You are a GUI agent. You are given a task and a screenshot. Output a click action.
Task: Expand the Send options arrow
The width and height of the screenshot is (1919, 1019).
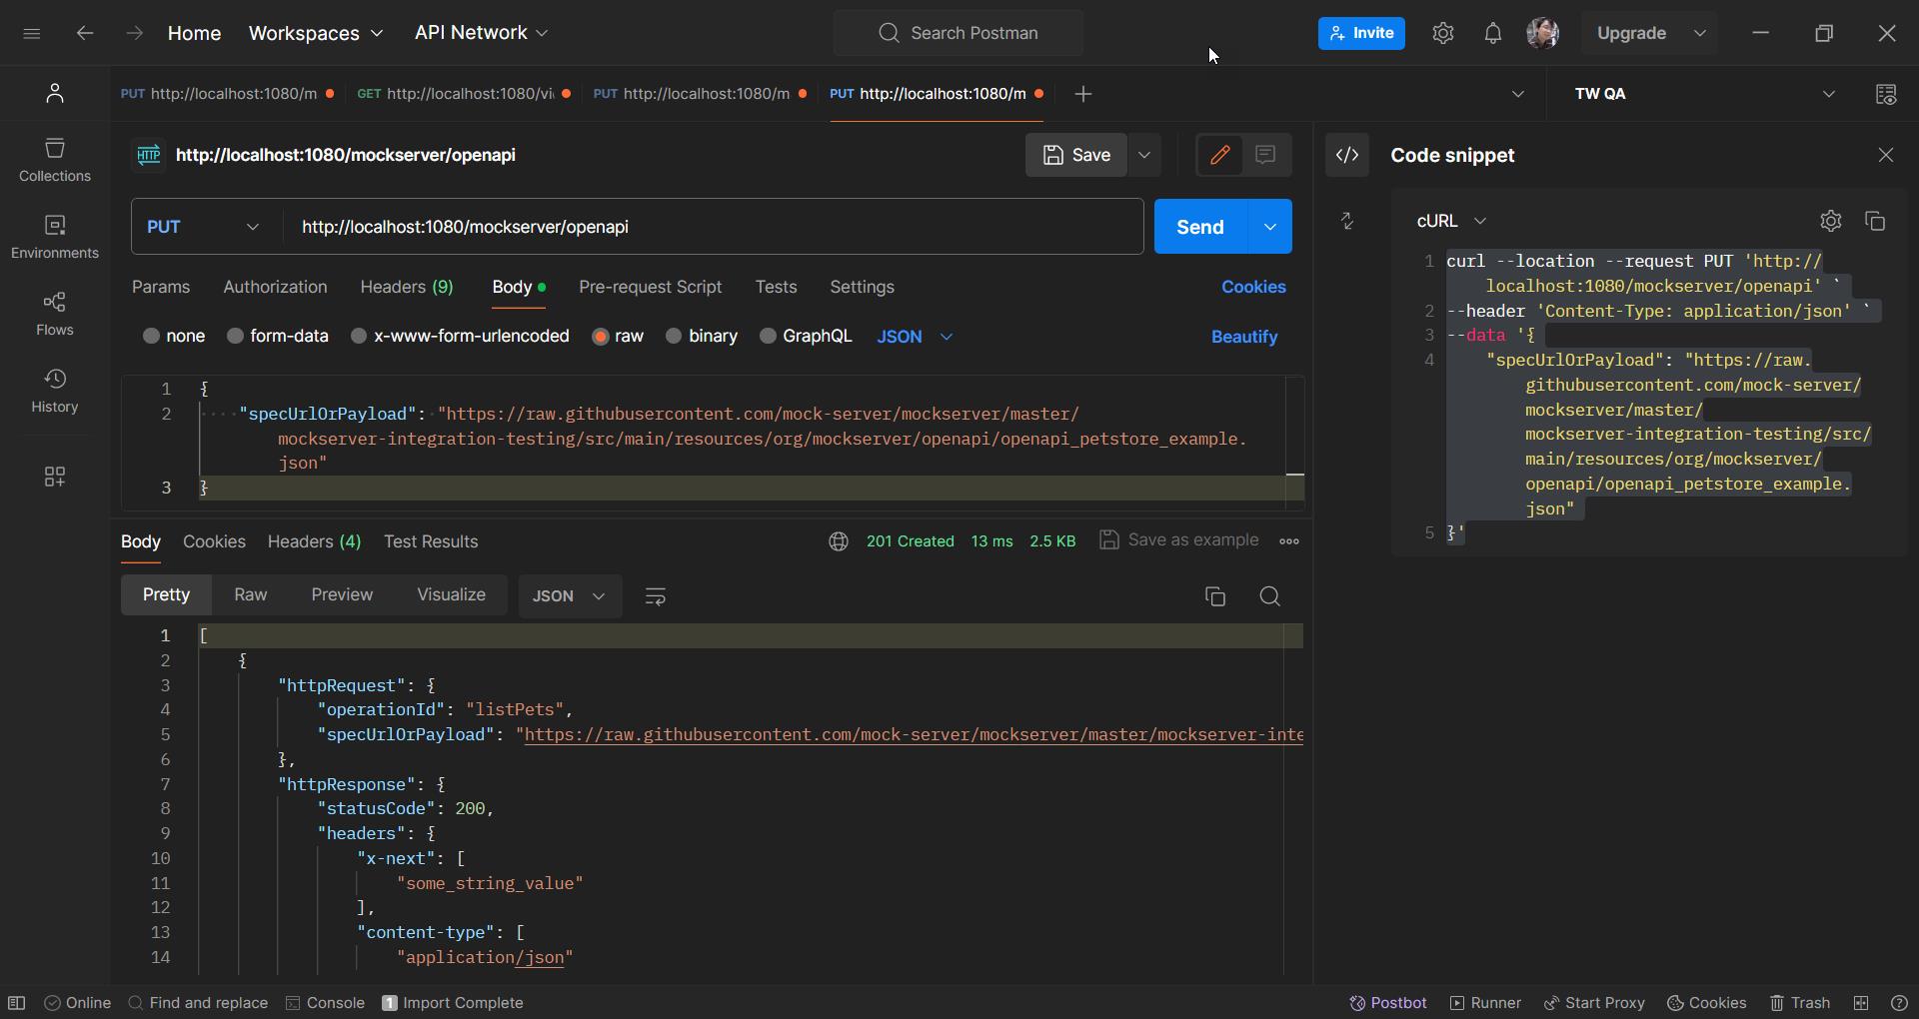click(x=1270, y=227)
